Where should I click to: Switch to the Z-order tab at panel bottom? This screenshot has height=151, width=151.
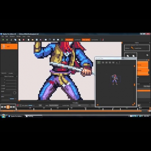(x=11, y=73)
